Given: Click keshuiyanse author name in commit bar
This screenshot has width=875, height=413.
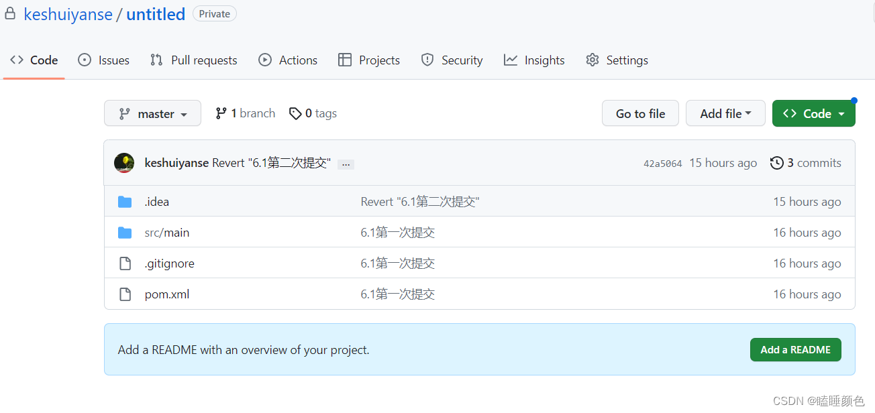Looking at the screenshot, I should (176, 163).
